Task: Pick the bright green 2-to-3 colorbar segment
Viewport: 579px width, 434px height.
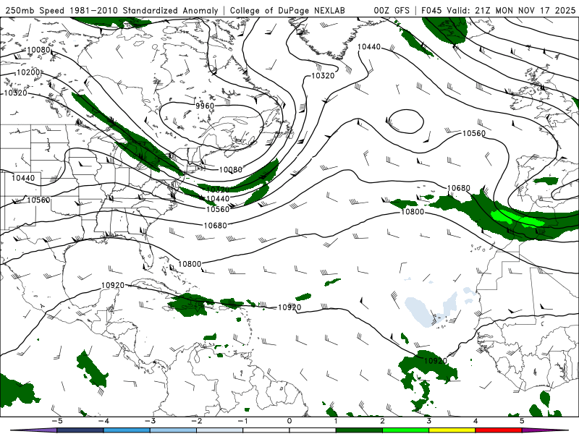Action: 405,430
